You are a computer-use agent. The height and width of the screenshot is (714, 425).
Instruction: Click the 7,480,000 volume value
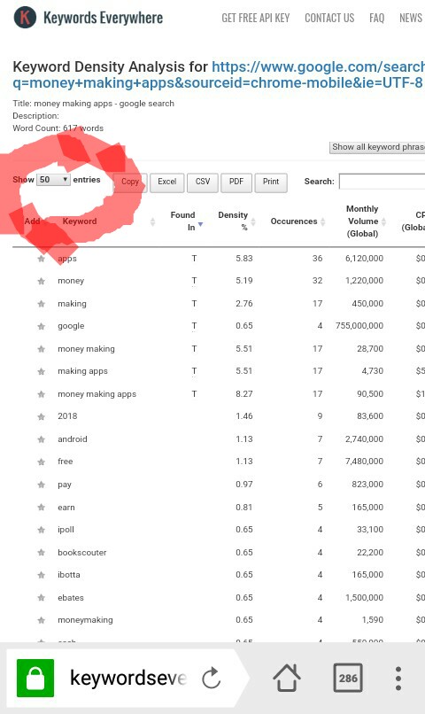[x=364, y=462]
